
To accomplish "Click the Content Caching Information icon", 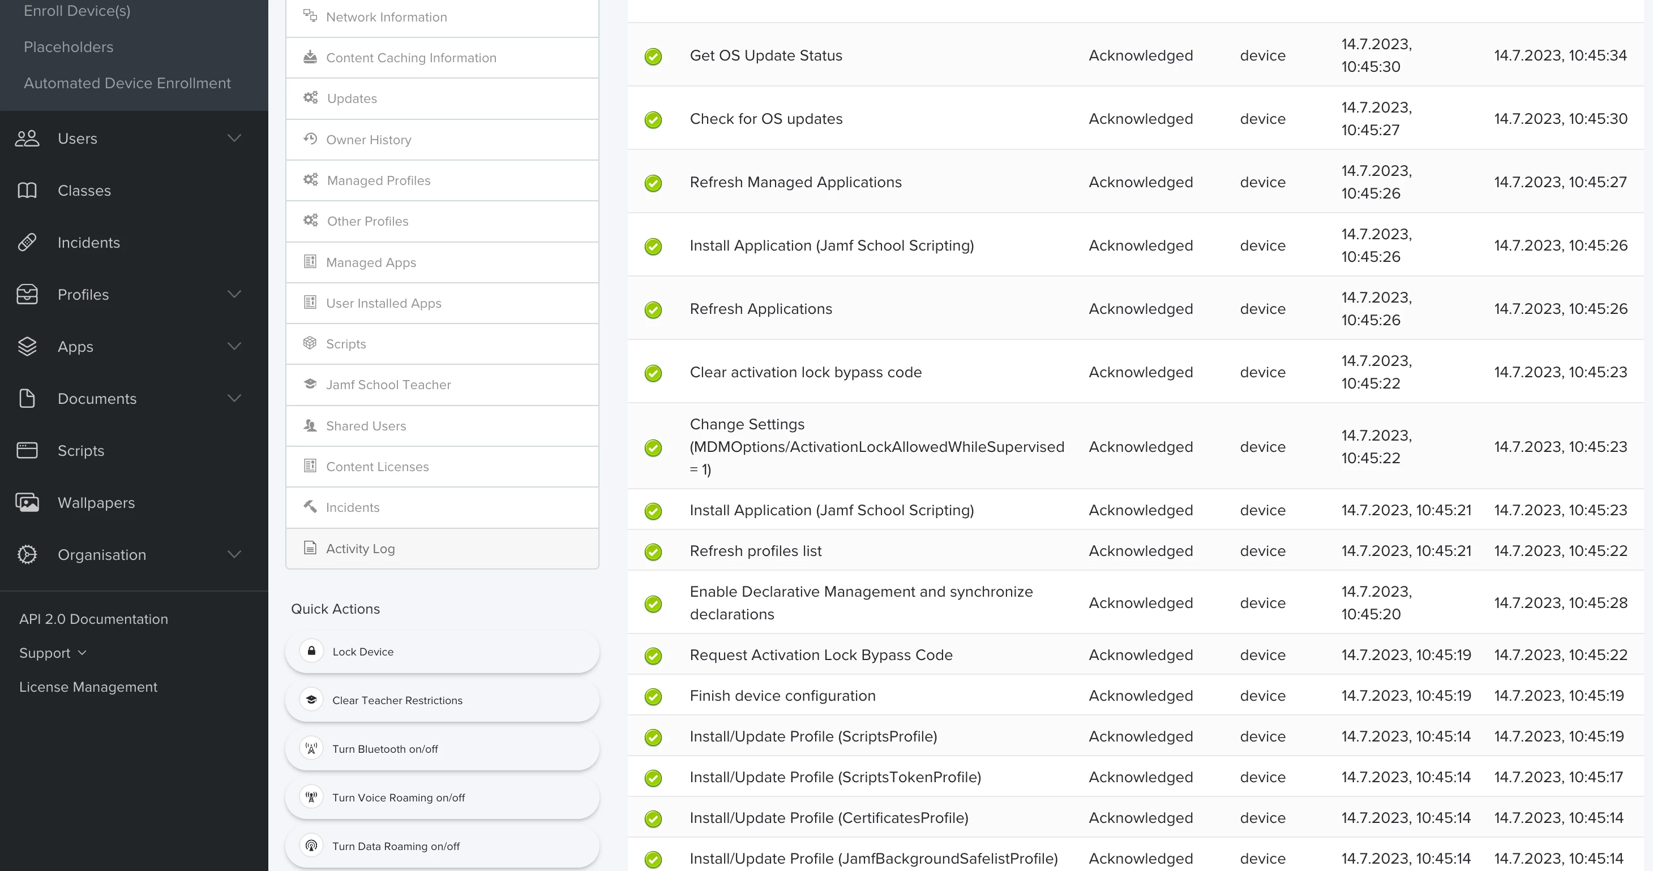I will click(310, 57).
